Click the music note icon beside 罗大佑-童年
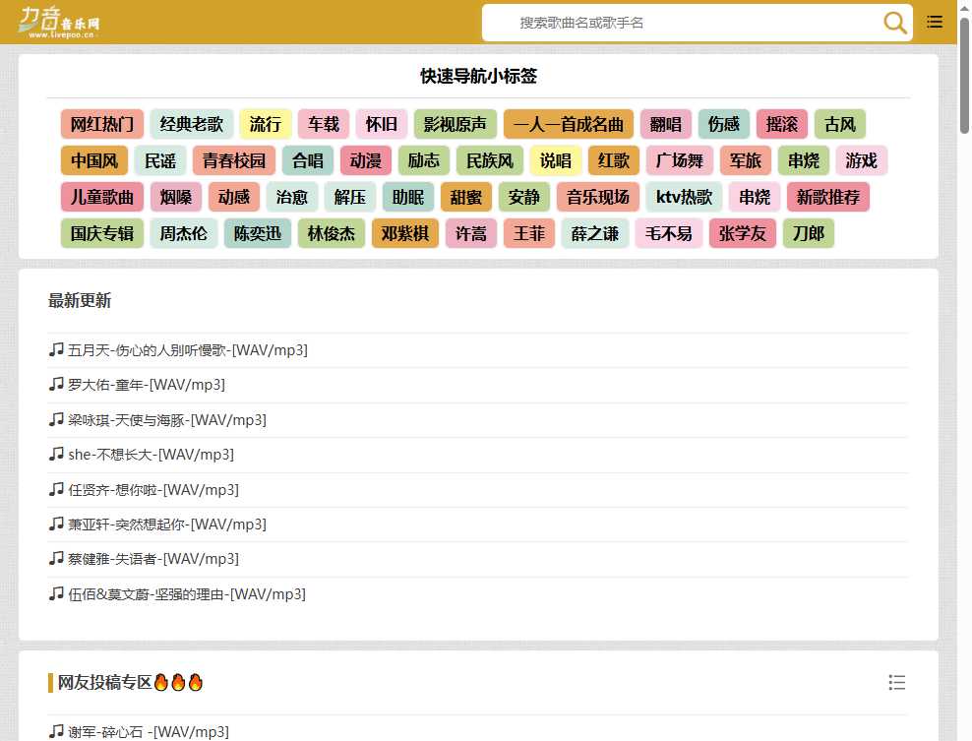Viewport: 972px width, 741px height. pos(56,384)
